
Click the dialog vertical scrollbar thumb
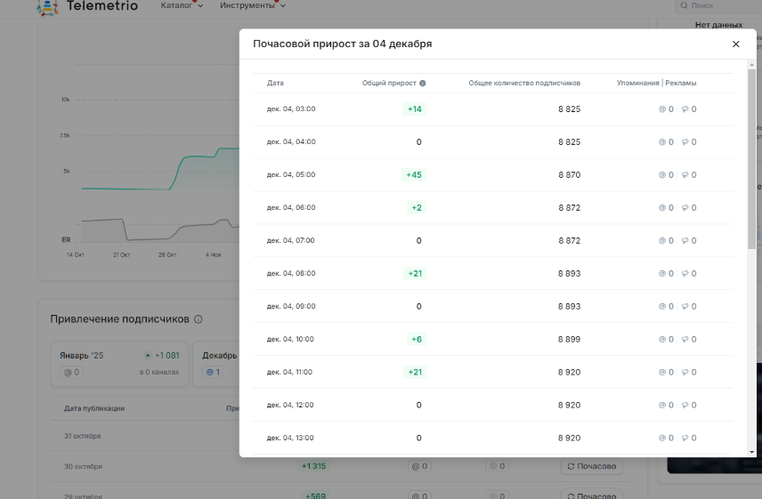tap(752, 159)
